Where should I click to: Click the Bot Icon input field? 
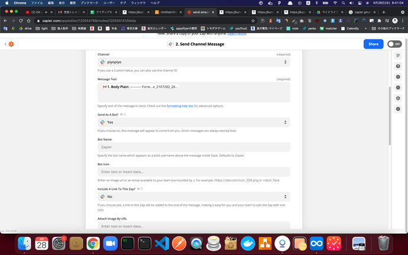pyautogui.click(x=194, y=172)
